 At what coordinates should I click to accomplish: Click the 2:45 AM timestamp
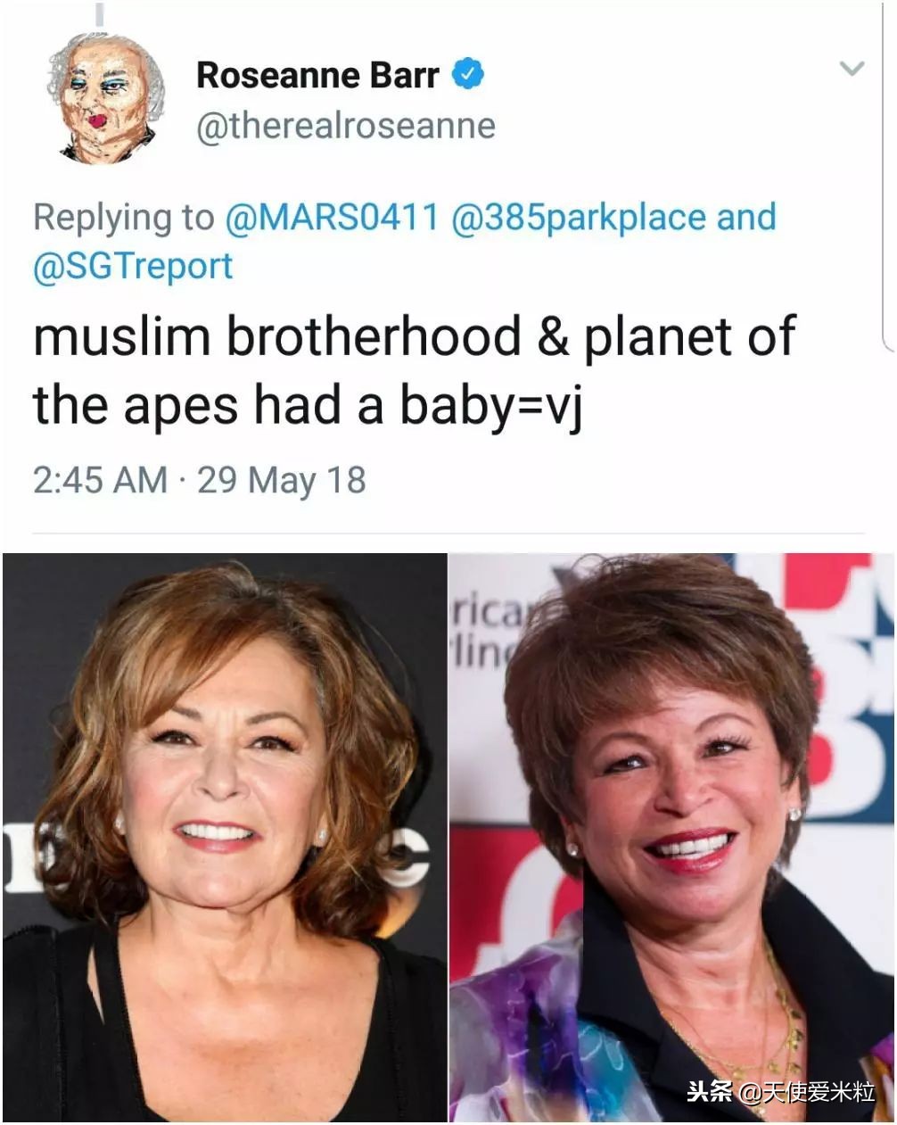(100, 481)
